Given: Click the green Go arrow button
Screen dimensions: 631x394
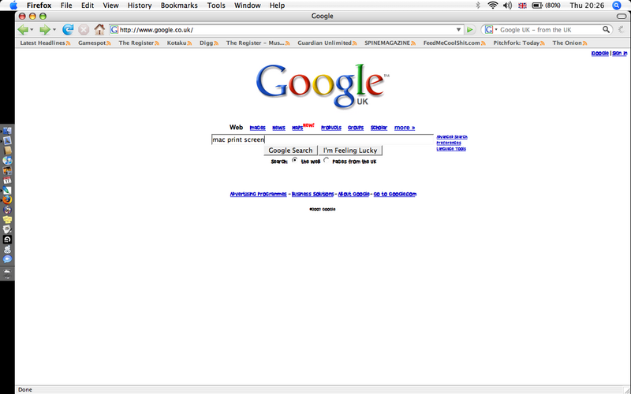Looking at the screenshot, I should [469, 29].
